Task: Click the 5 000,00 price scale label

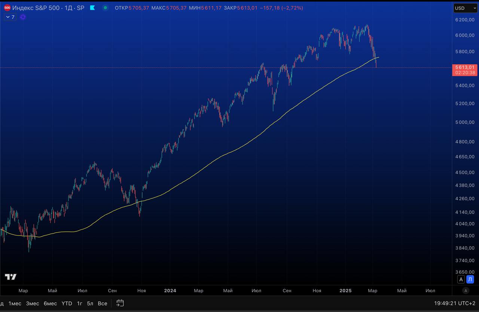Action: 464,122
